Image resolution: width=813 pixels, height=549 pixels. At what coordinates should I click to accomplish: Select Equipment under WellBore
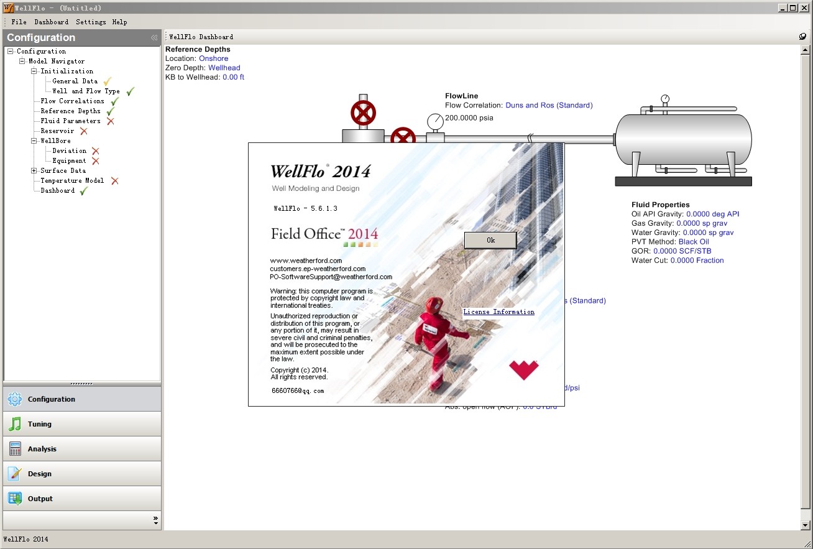tap(69, 160)
